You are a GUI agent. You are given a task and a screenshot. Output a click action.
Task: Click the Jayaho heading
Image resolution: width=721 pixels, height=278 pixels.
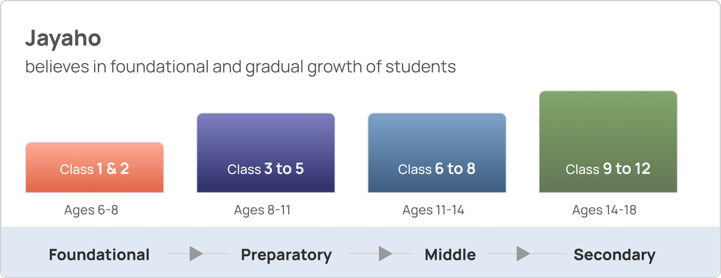pyautogui.click(x=63, y=38)
